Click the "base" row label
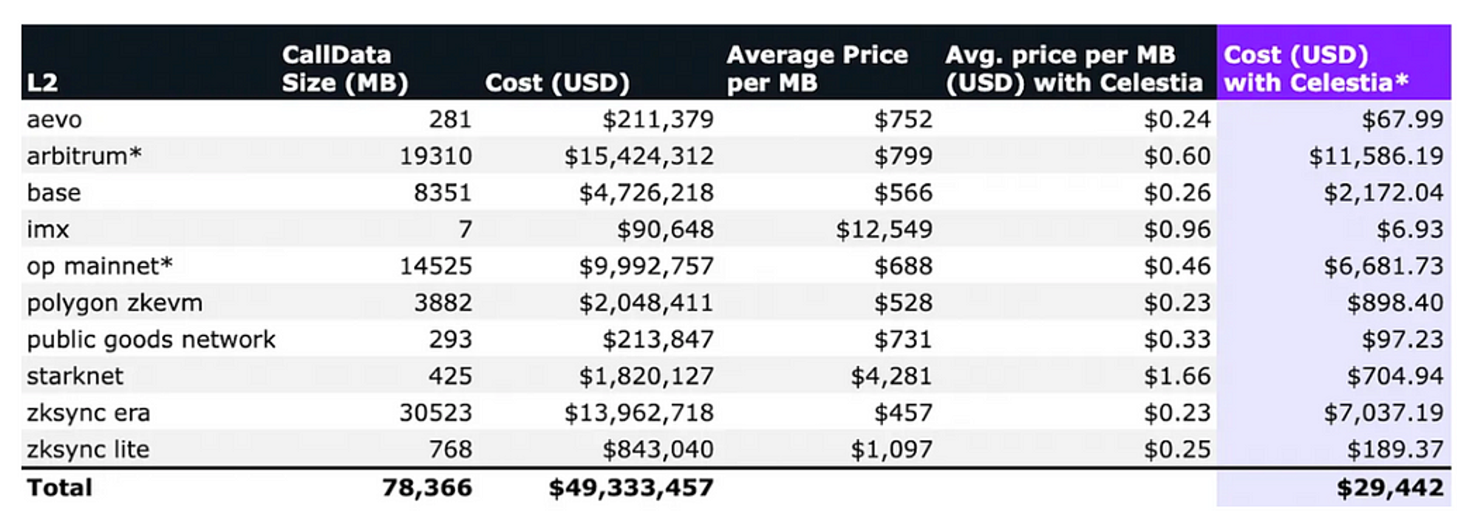This screenshot has height=527, width=1478. click(54, 193)
